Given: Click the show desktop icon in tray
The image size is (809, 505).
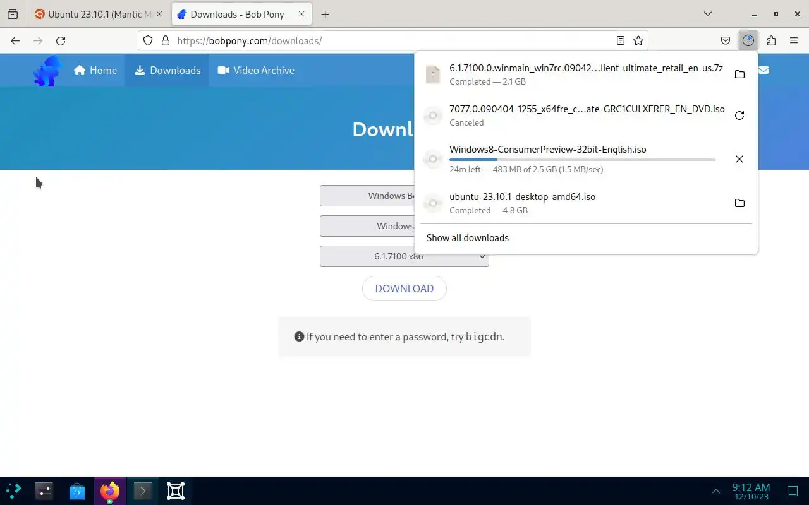Looking at the screenshot, I should tap(793, 491).
